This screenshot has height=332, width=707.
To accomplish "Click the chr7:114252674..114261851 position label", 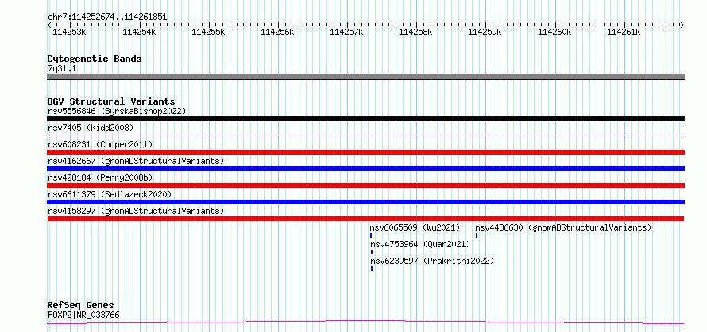I will 107,17.
